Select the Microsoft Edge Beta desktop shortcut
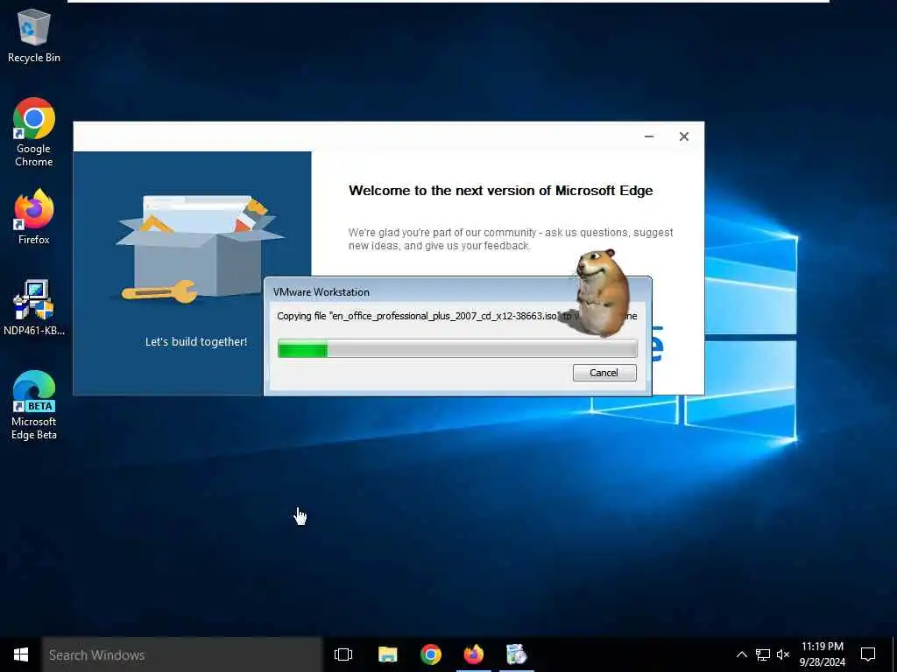Image resolution: width=897 pixels, height=672 pixels. click(x=34, y=406)
